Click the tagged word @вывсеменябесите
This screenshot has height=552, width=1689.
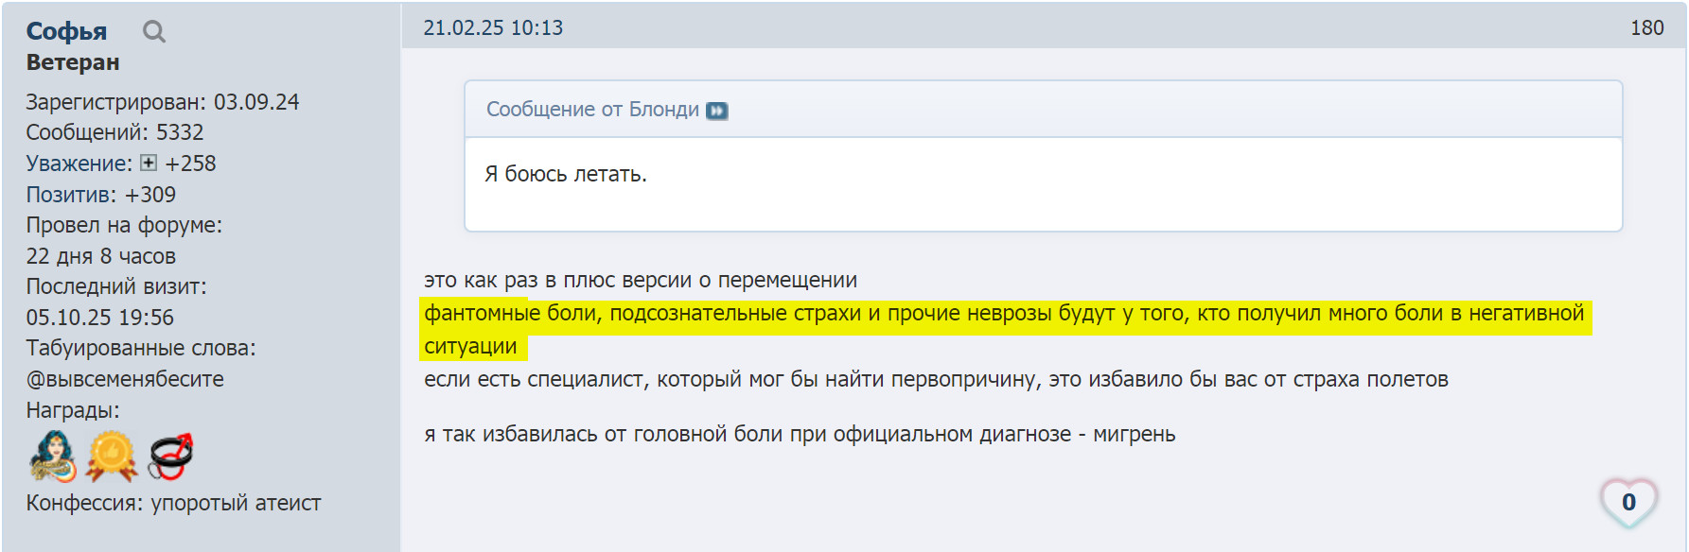pos(125,378)
